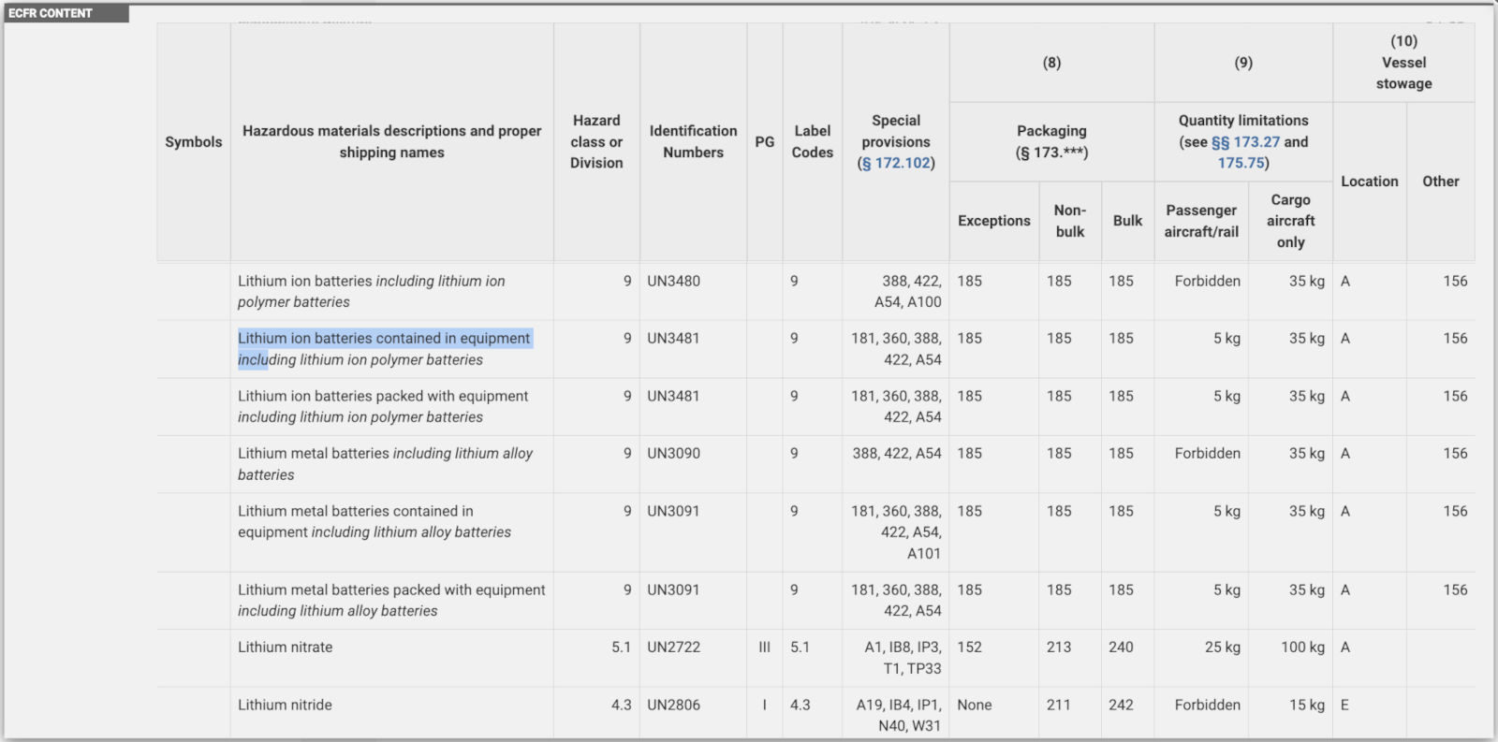Click the '25 kg' passenger aircraft limit
The image size is (1498, 742).
[1222, 647]
